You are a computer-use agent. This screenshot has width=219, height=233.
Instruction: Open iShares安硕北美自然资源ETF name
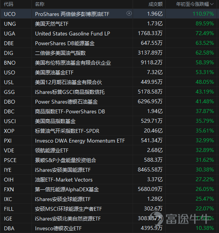coord(68,219)
